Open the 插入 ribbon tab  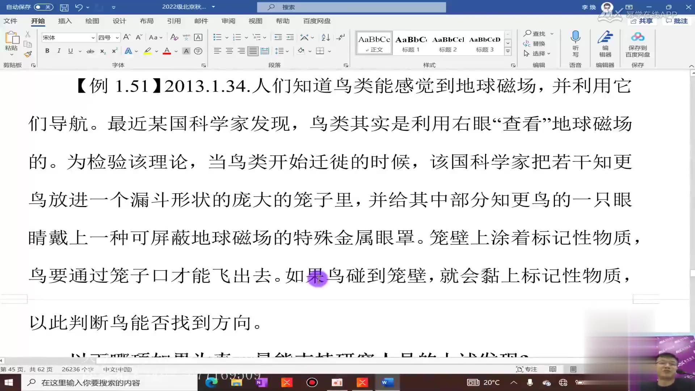(65, 21)
